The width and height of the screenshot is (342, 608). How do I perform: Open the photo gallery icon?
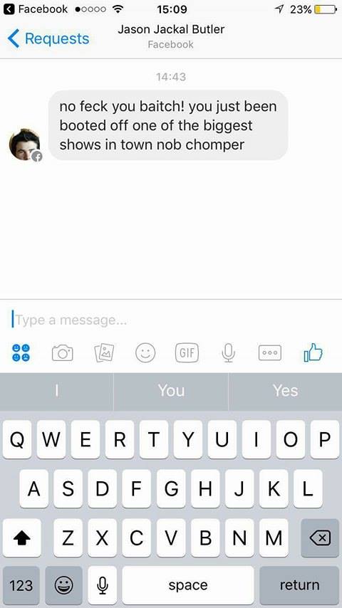[104, 353]
